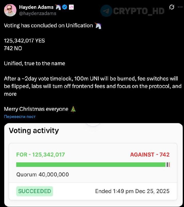Click the Telegram logo in watermark
The image size is (184, 207).
pyautogui.click(x=106, y=11)
